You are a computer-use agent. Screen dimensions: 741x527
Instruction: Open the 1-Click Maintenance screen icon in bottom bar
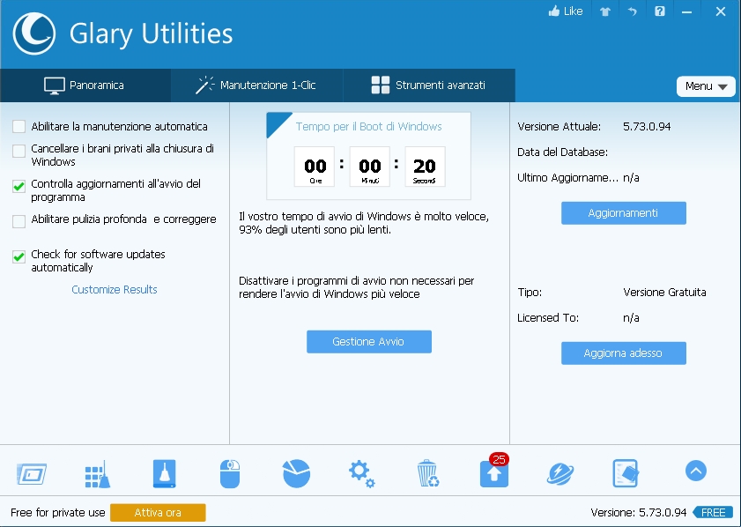[32, 473]
